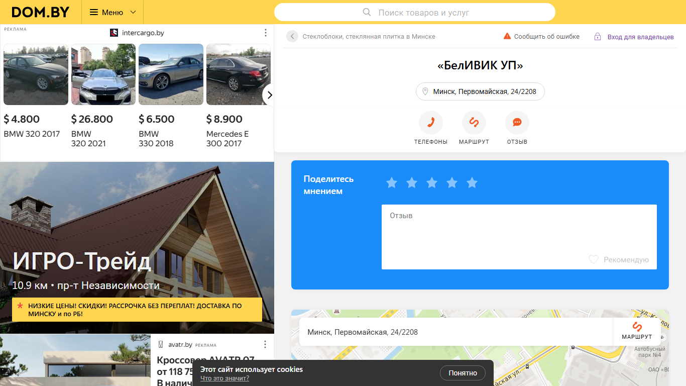Select the third rating star
This screenshot has width=686, height=386.
tap(432, 183)
